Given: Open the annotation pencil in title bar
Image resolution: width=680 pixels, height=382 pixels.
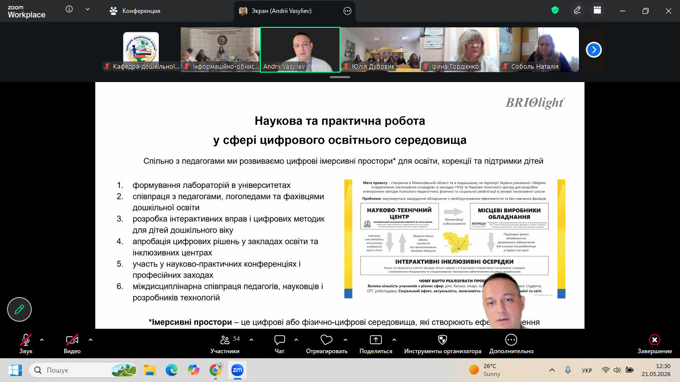Looking at the screenshot, I should click(x=577, y=10).
